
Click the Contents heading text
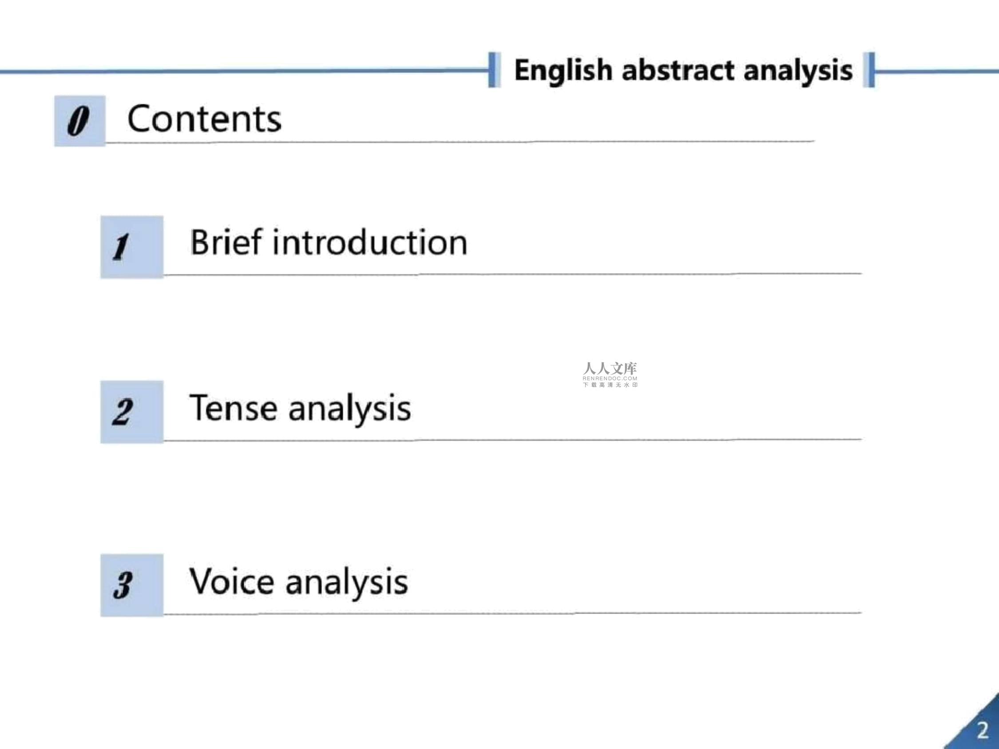point(204,119)
